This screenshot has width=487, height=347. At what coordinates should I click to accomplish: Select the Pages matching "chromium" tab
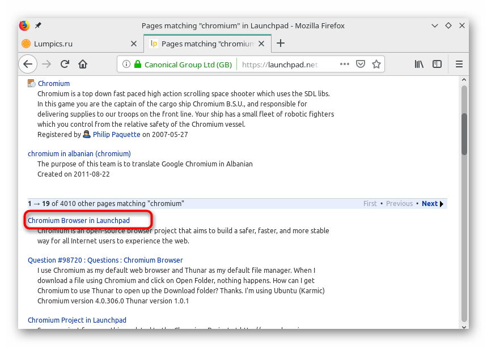(207, 44)
